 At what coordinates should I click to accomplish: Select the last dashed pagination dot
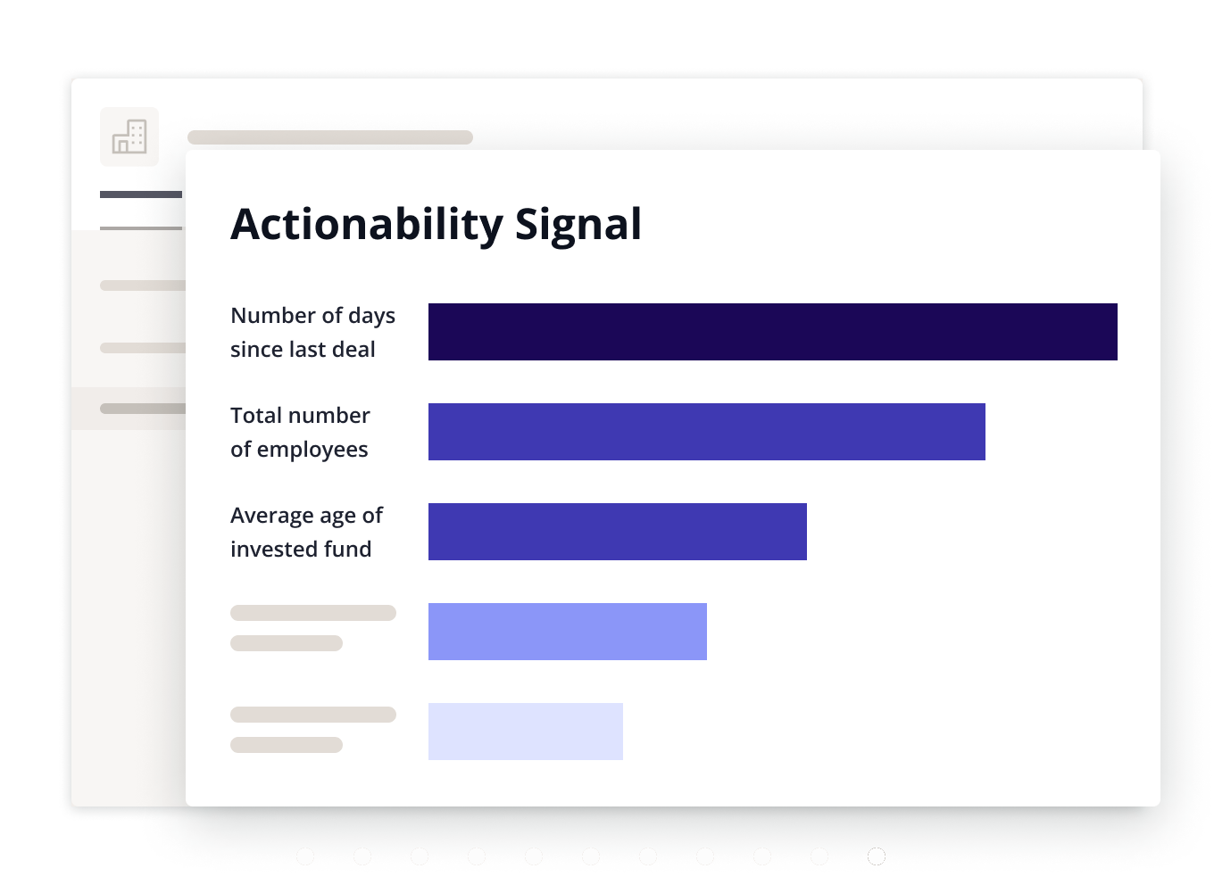pyautogui.click(x=877, y=856)
